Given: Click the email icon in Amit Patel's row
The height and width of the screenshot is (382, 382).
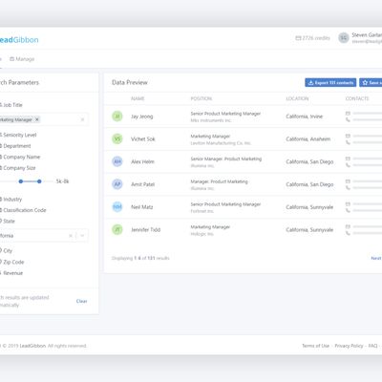Looking at the screenshot, I should (348, 181).
